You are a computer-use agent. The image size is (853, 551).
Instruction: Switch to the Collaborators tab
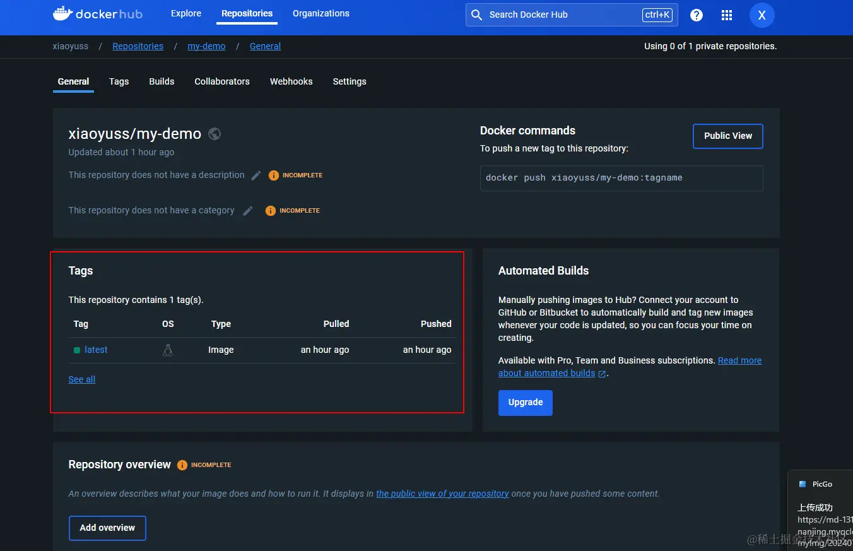(x=222, y=81)
